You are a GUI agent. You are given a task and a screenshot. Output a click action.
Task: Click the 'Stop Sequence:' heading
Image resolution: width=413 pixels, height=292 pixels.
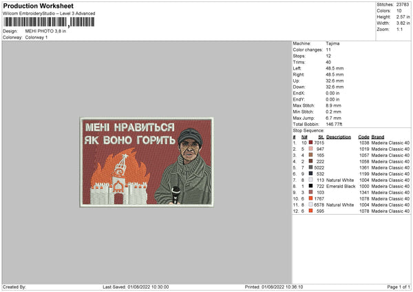(x=308, y=130)
